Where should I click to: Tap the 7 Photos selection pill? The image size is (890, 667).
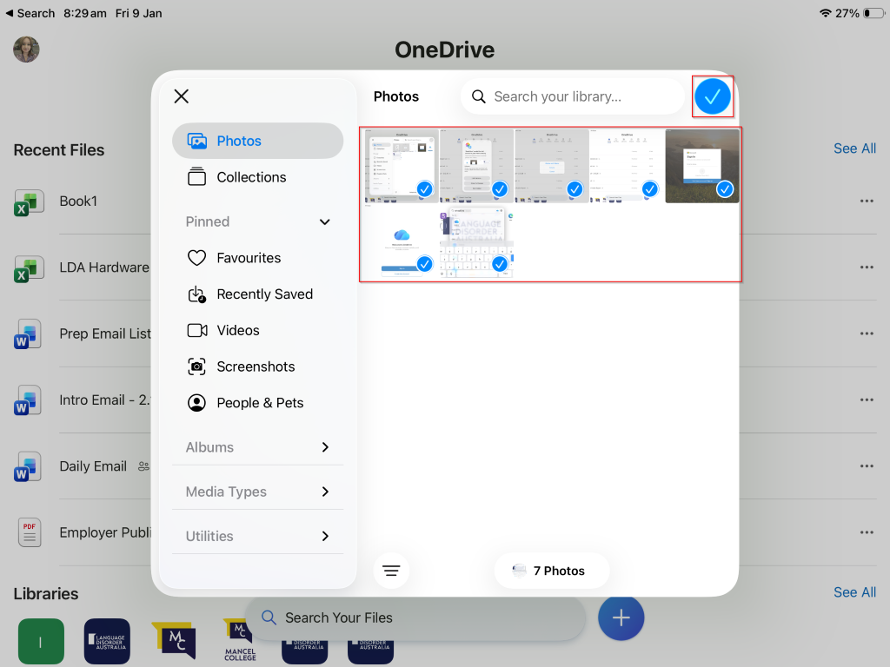pyautogui.click(x=552, y=571)
